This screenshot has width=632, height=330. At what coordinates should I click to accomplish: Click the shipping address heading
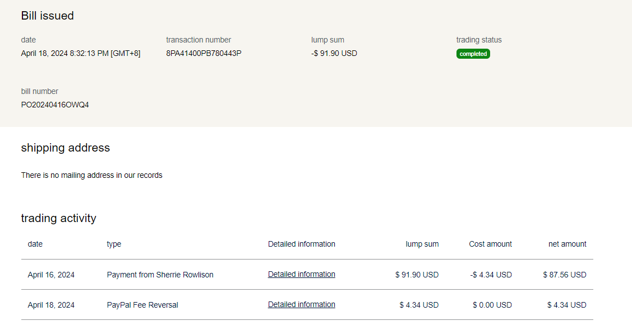click(65, 148)
